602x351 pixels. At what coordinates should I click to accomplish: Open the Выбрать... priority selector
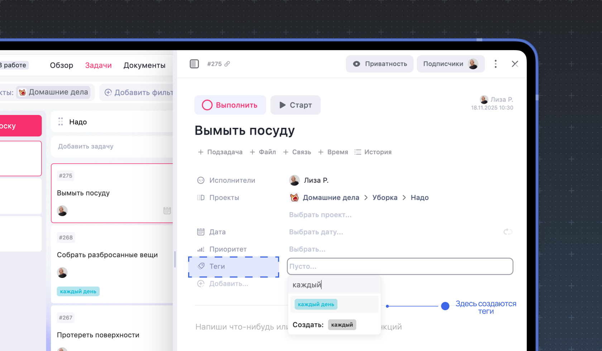tap(307, 249)
